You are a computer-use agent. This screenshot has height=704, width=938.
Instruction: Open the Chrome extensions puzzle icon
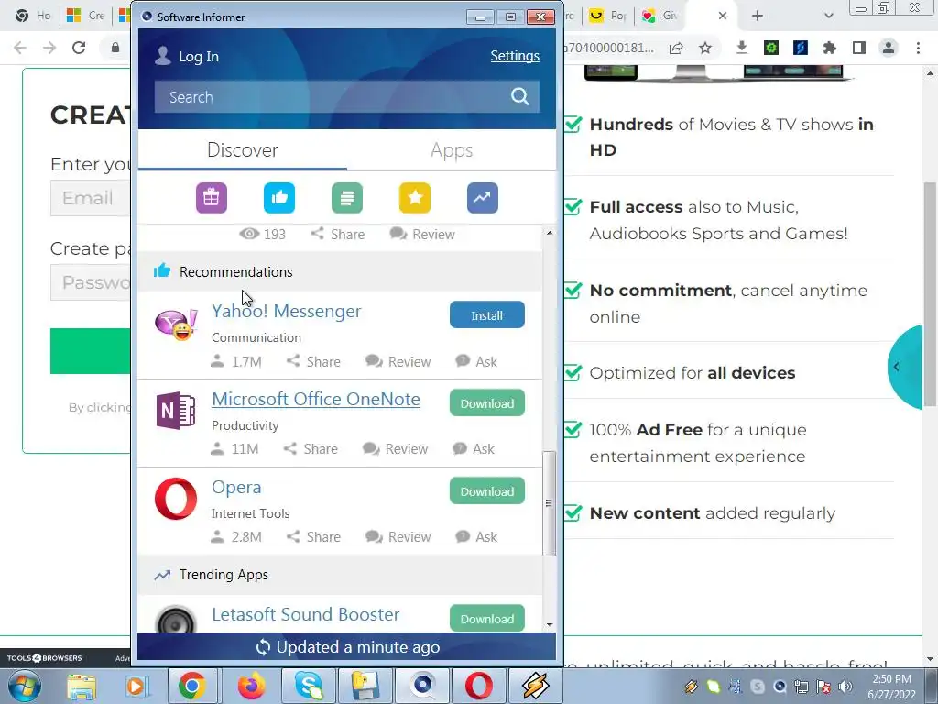[830, 48]
